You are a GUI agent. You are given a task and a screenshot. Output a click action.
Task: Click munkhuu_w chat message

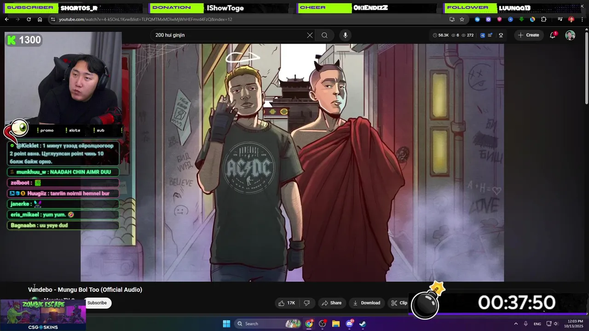point(64,172)
